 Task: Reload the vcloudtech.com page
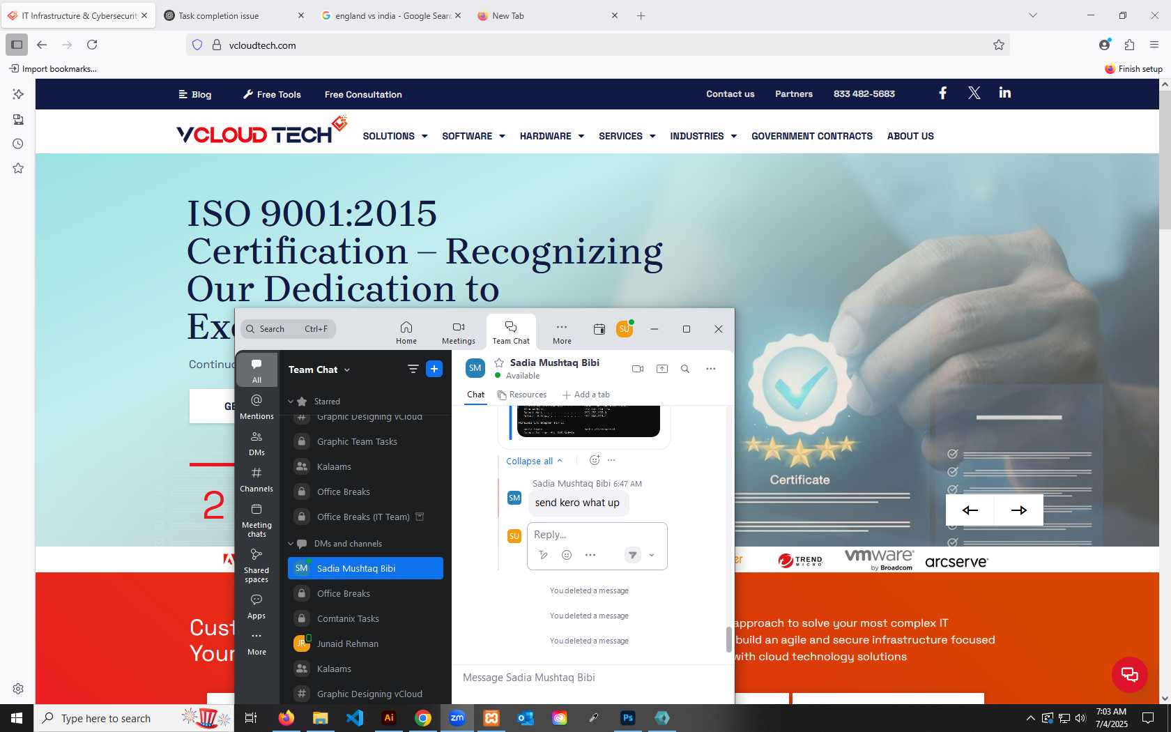click(92, 45)
